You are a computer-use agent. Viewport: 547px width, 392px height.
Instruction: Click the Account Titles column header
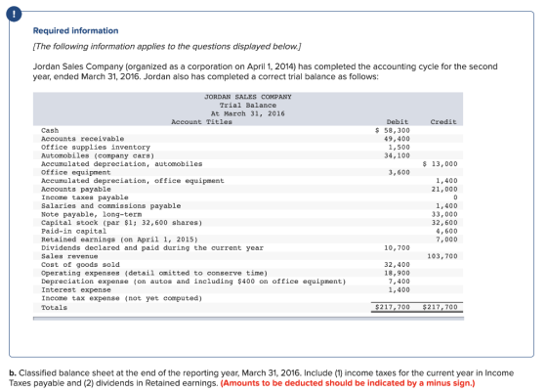[x=201, y=122]
